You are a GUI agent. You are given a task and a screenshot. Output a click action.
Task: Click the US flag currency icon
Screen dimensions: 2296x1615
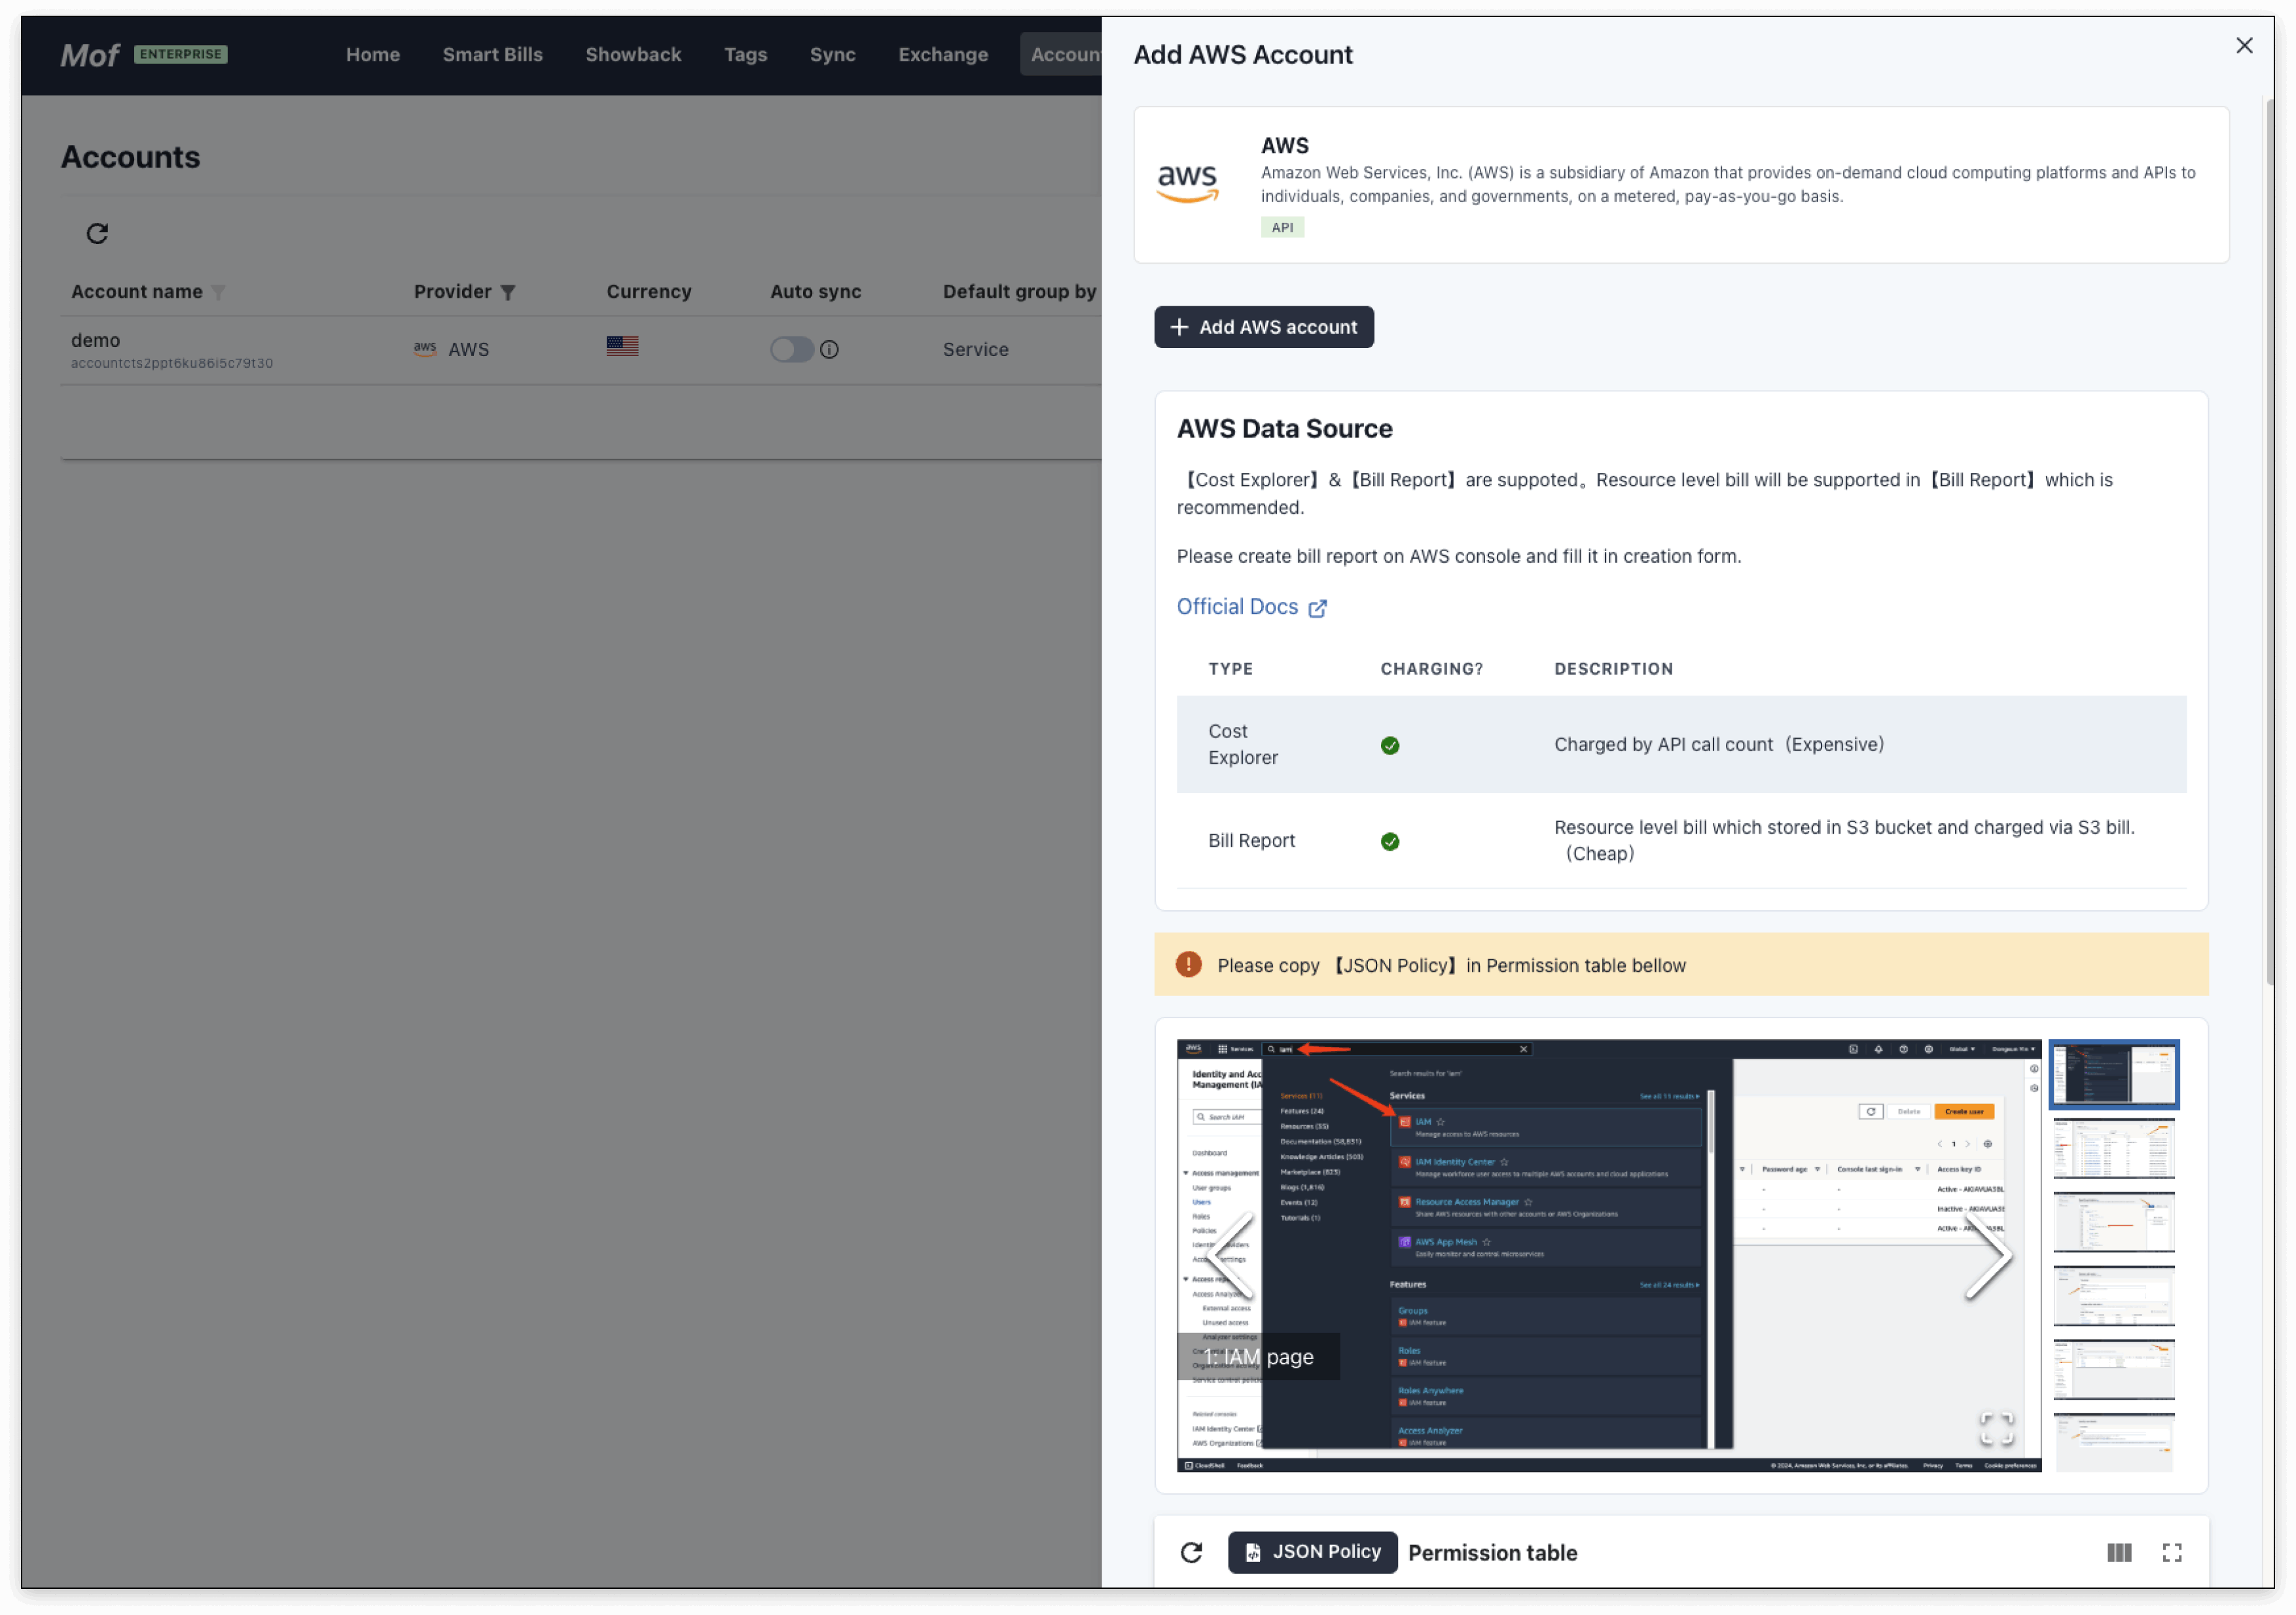pyautogui.click(x=622, y=346)
